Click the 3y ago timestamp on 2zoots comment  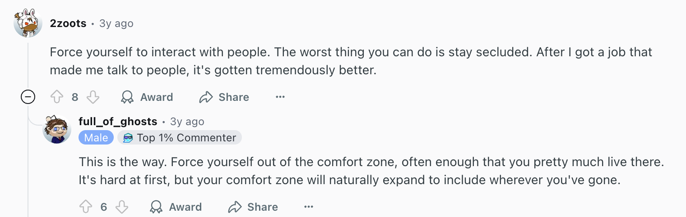(116, 23)
